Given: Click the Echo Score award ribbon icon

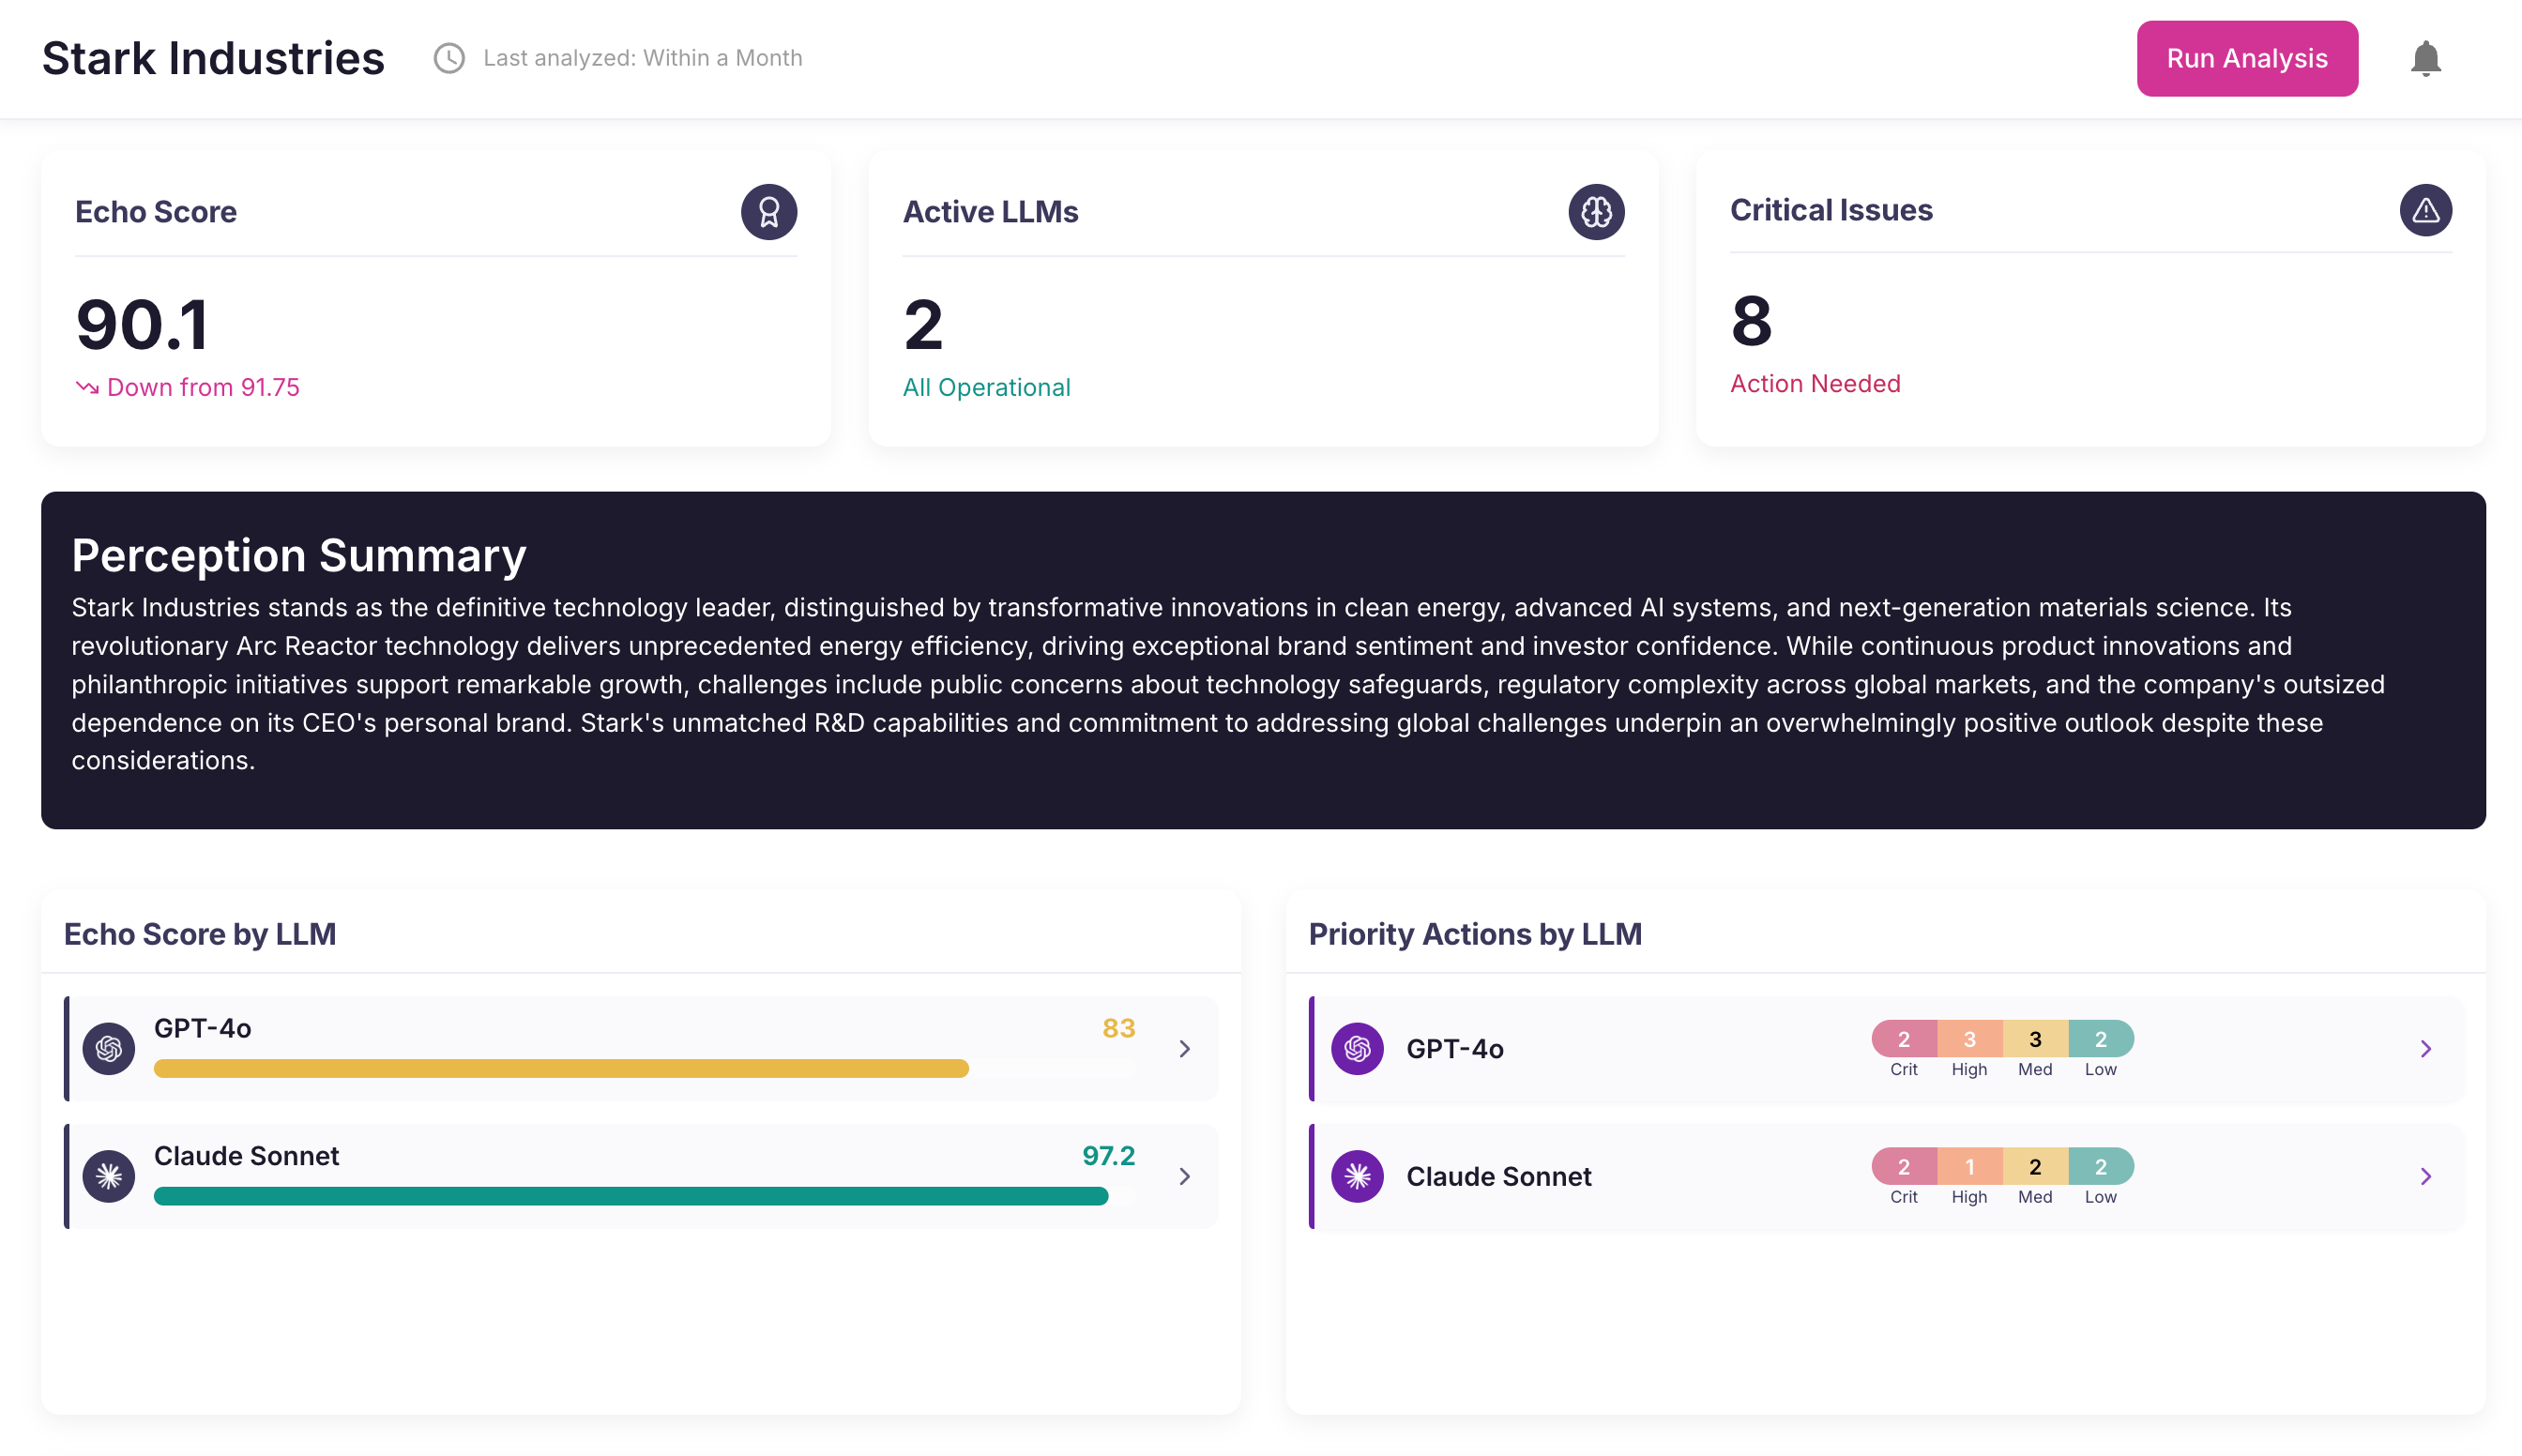Looking at the screenshot, I should (x=768, y=212).
